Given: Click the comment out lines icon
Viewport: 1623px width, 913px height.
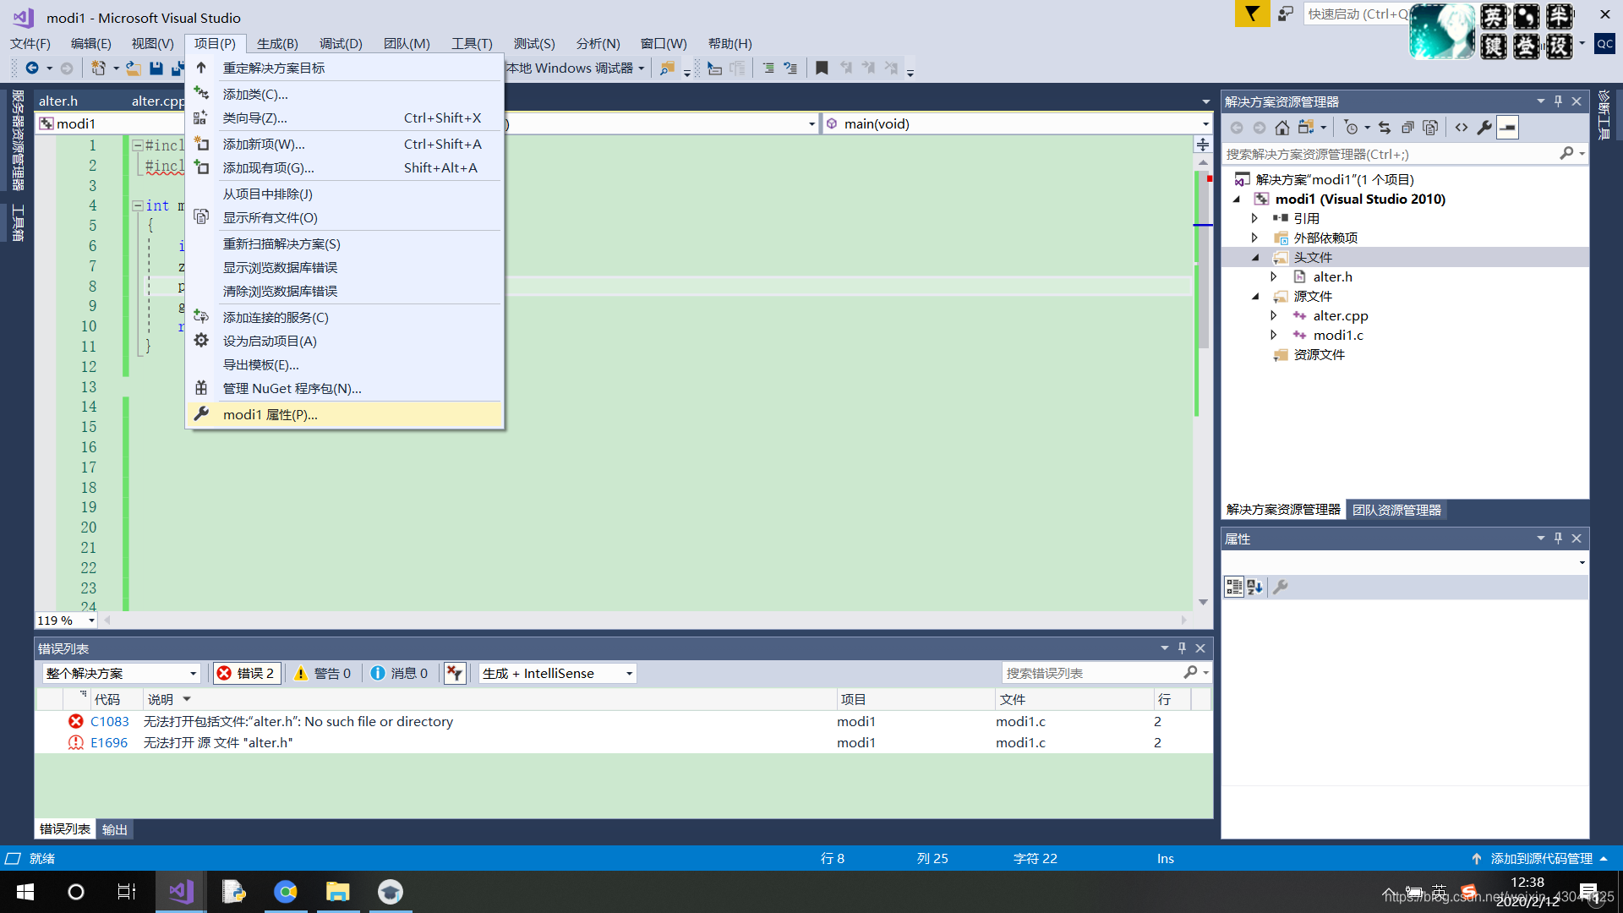Looking at the screenshot, I should coord(714,68).
